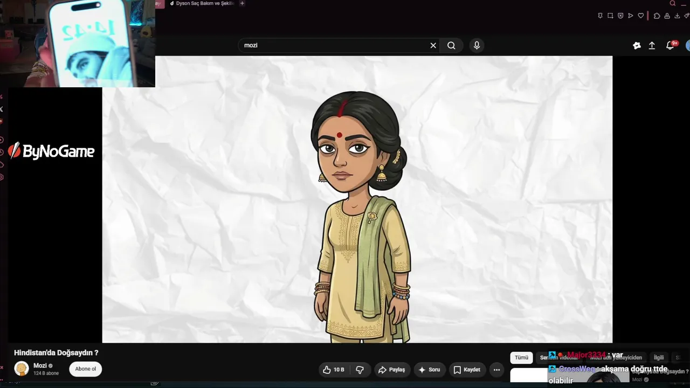Open the browser's pinboard pin icon
Image resolution: width=690 pixels, height=388 pixels.
(600, 16)
